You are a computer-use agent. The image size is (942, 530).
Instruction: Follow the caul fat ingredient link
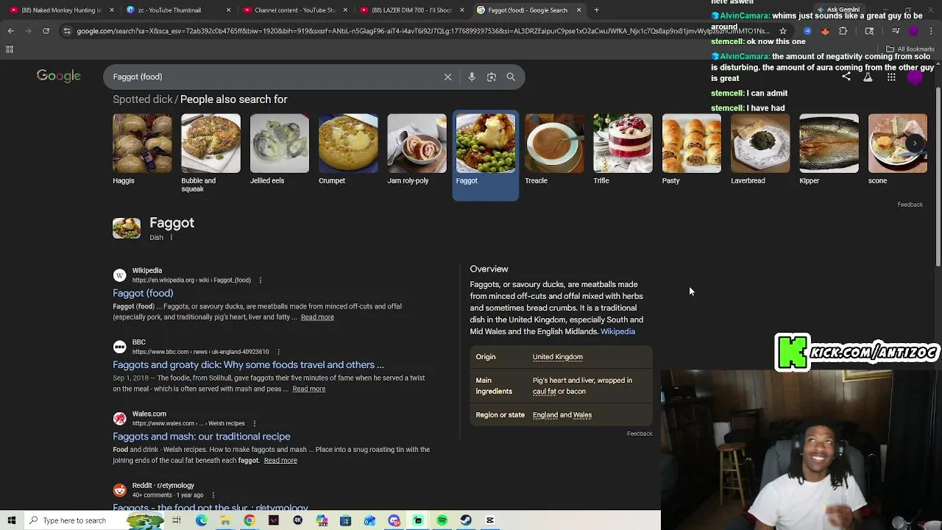point(544,392)
